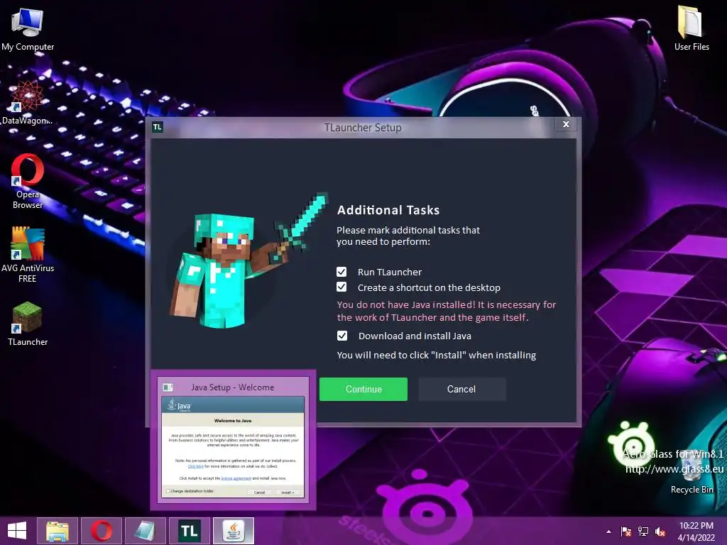Click the TLauncher Setup title text
The height and width of the screenshot is (545, 727).
(x=363, y=128)
